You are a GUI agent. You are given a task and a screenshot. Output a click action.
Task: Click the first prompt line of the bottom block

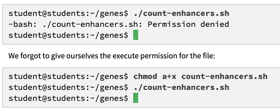coord(138,77)
